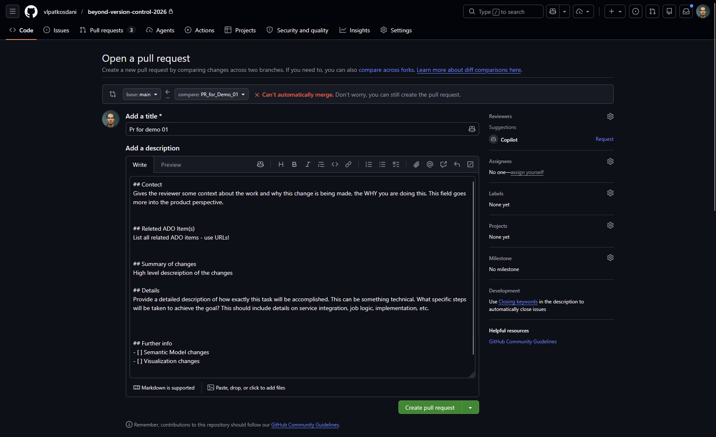Viewport: 716px width, 437px height.
Task: Insert a saved reply arrow icon
Action: tap(457, 165)
